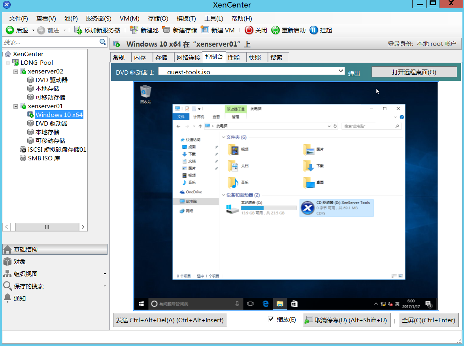Click the red Shut Down (关闭) icon

[x=249, y=30]
